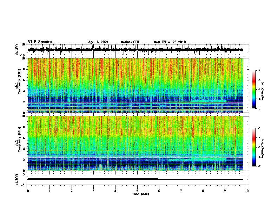Click the time axis tick label '0'
This screenshot has width=278, height=214.
(x=28, y=191)
